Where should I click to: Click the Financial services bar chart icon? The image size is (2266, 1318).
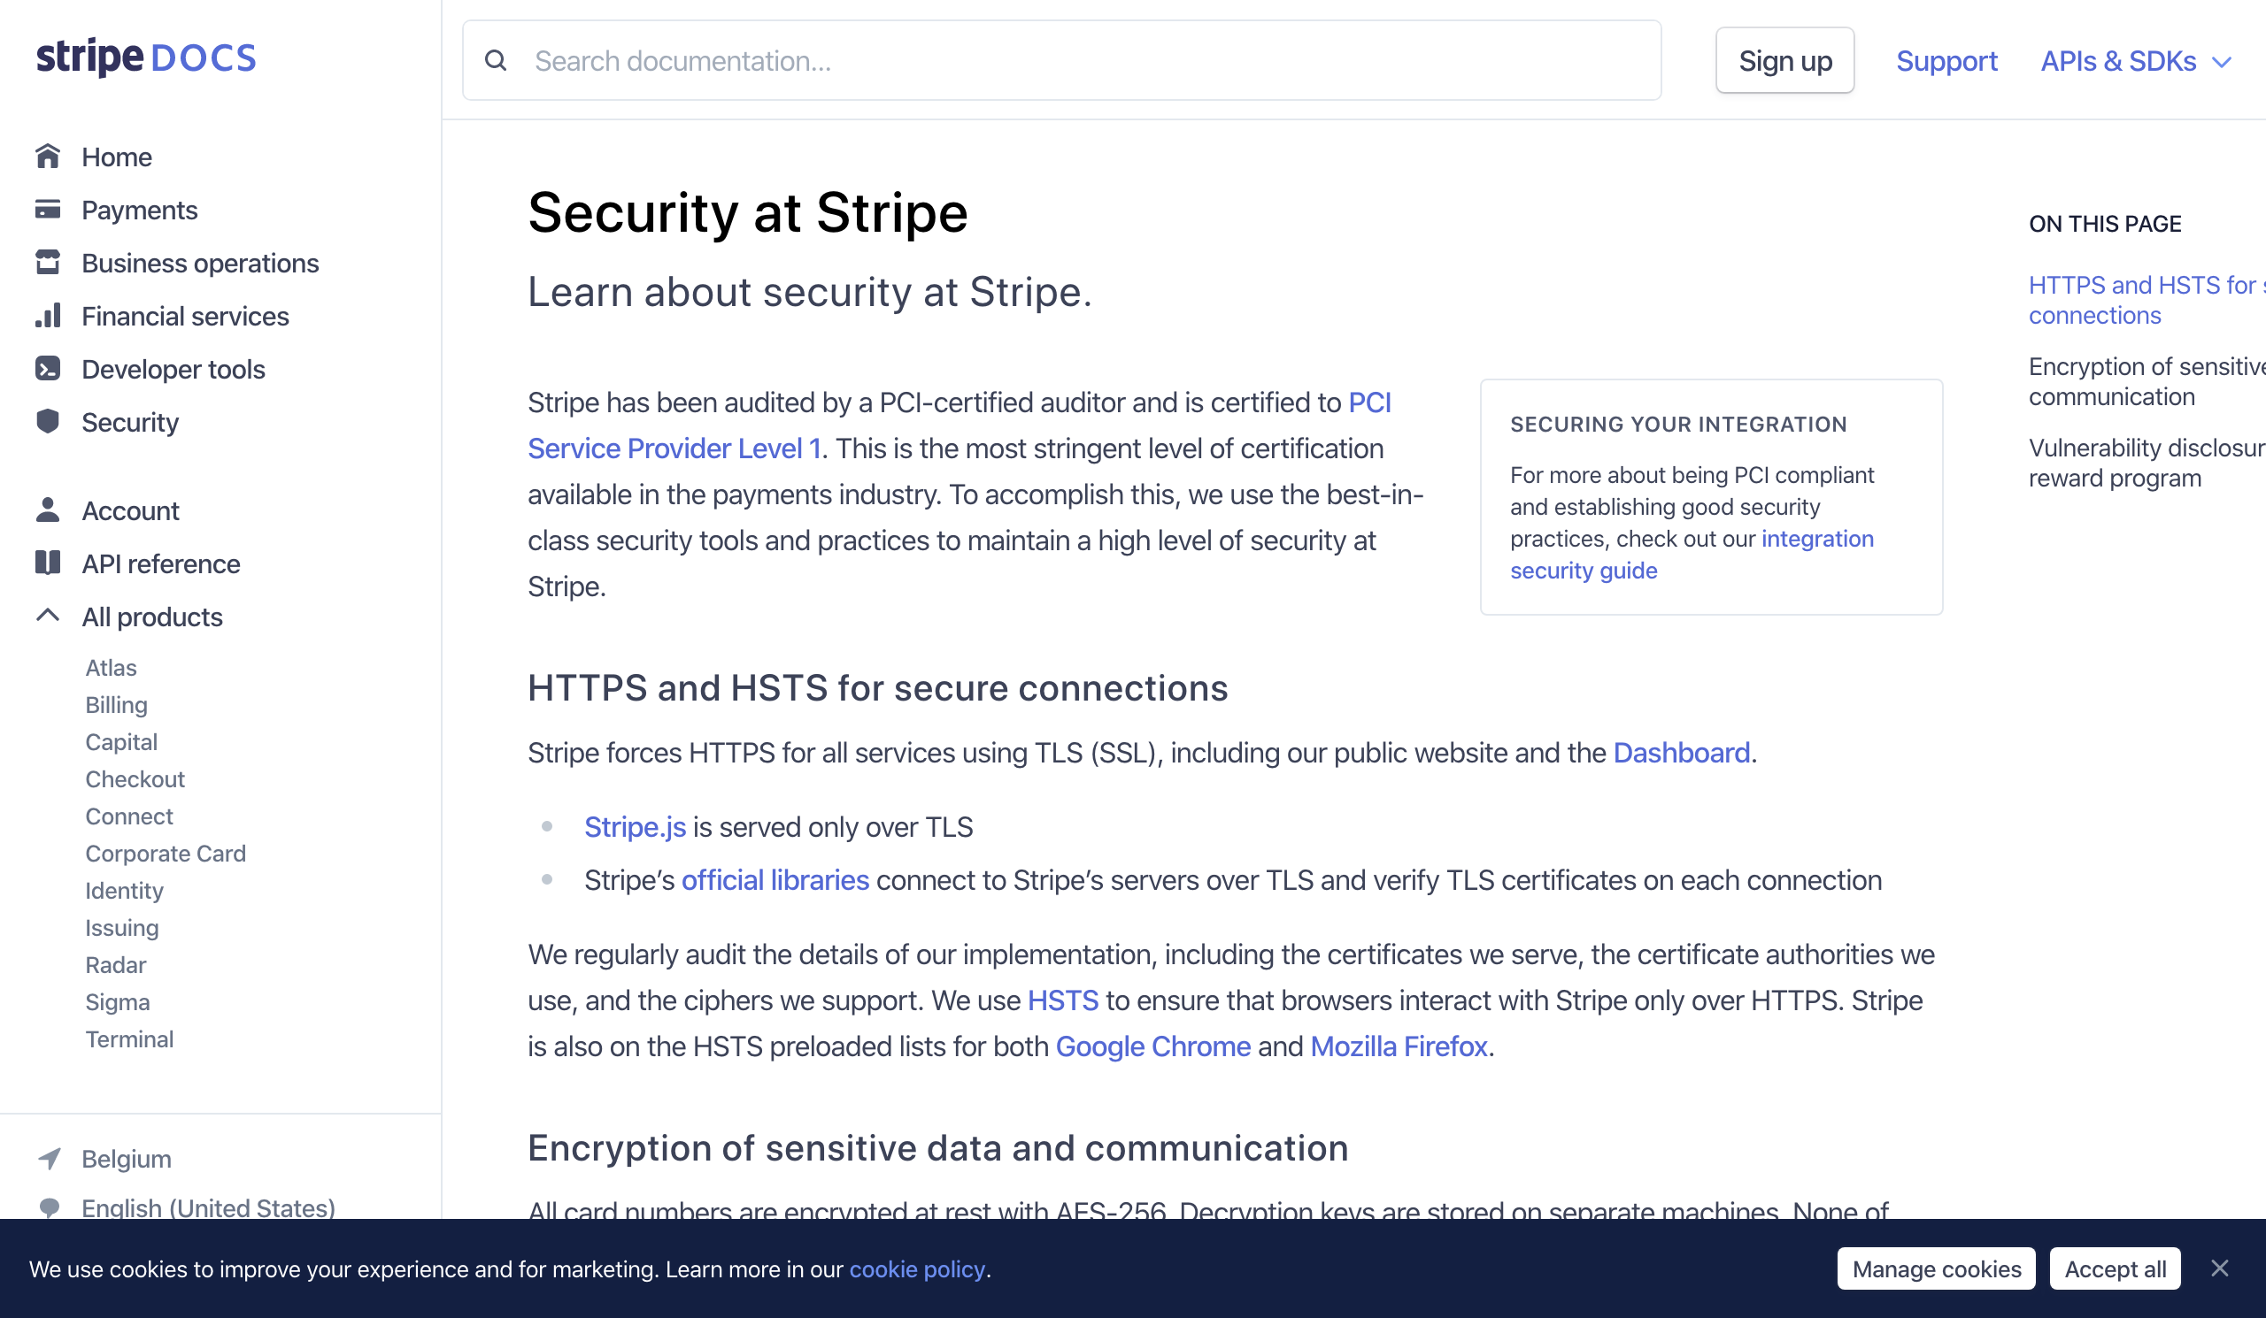point(48,316)
